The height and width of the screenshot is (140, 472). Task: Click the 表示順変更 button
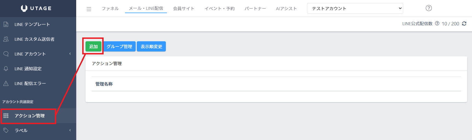point(151,46)
